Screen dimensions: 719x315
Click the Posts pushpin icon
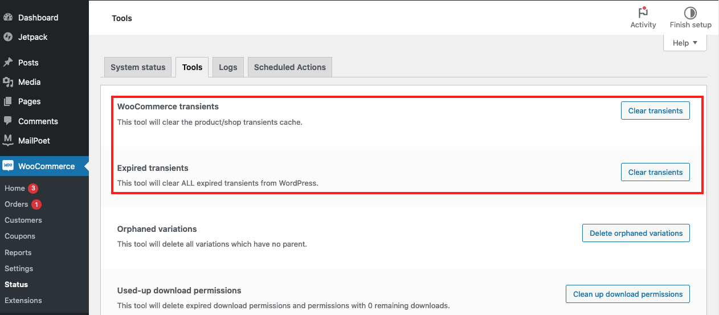tap(8, 63)
